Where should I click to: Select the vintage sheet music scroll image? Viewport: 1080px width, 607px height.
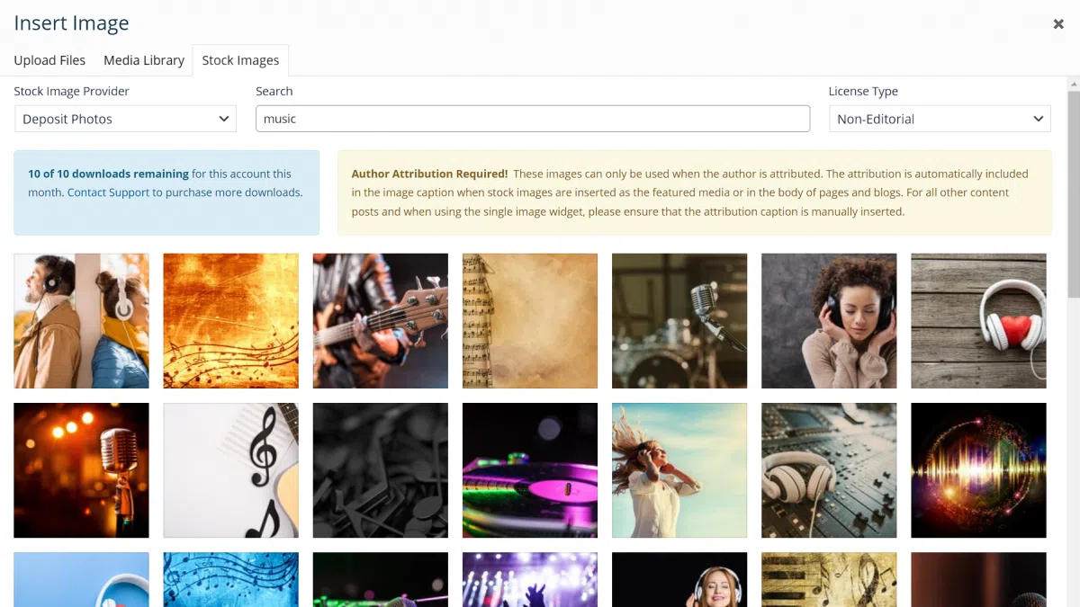(x=529, y=321)
